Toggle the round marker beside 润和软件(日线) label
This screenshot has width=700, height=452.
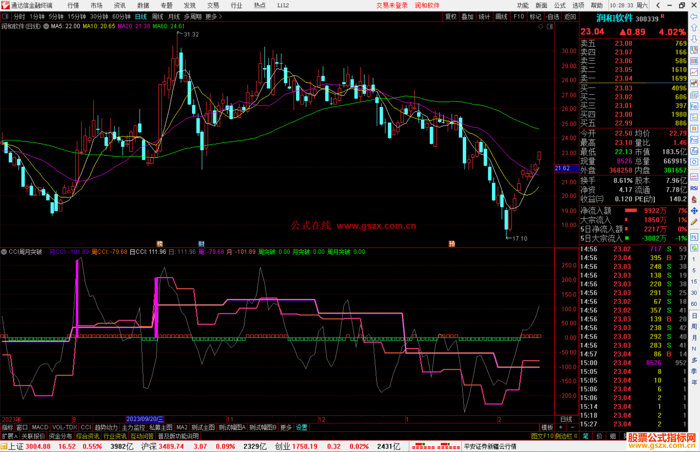point(46,26)
